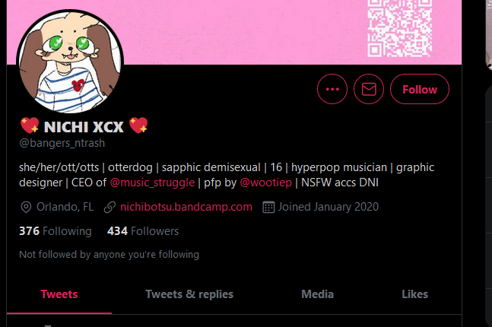The width and height of the screenshot is (492, 327).
Task: Click the calendar joined-date icon
Action: [268, 207]
